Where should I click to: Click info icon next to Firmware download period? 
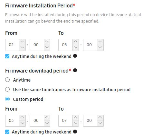pyautogui.click(x=75, y=70)
